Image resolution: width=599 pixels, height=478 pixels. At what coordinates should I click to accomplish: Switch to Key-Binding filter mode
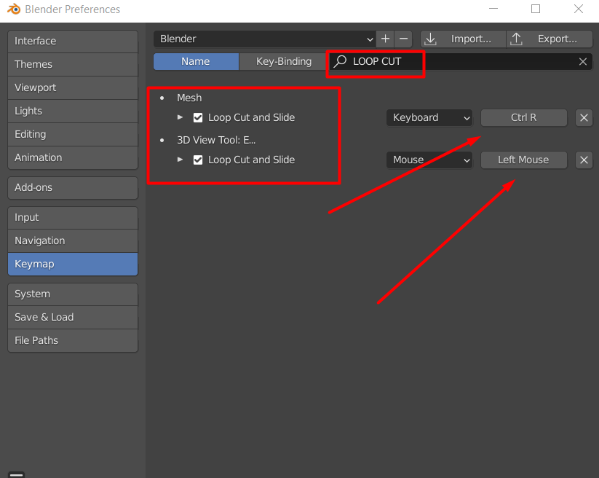(283, 61)
